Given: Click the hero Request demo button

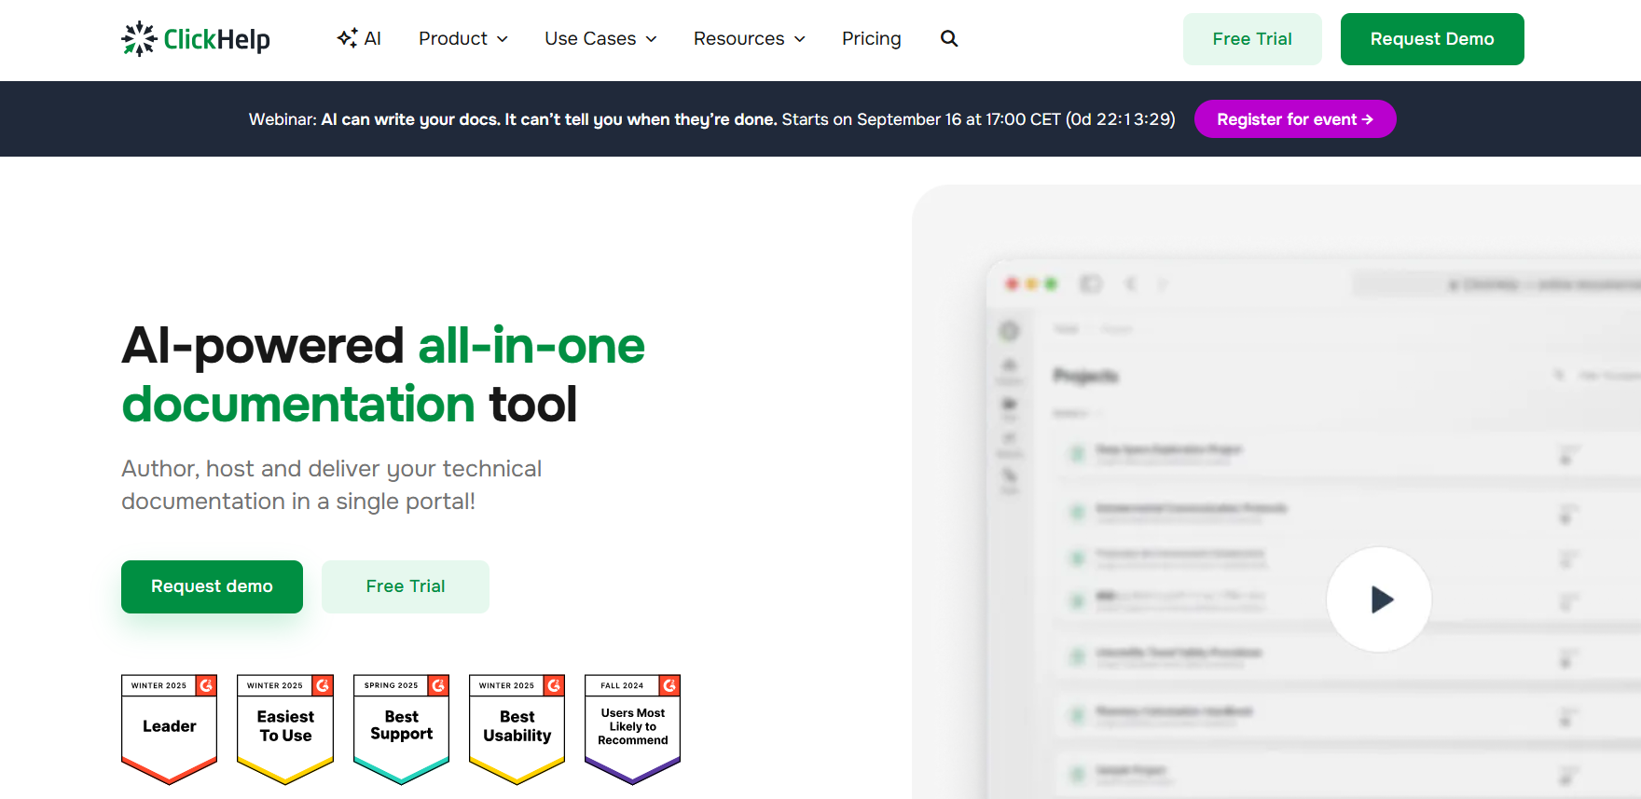Looking at the screenshot, I should click(x=212, y=586).
